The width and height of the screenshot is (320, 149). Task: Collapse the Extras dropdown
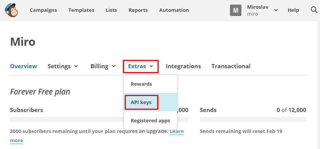tap(141, 66)
